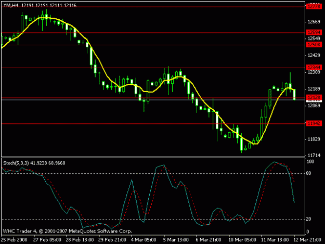
Task: Click the 12549 price scale value
Action: tap(314, 38)
